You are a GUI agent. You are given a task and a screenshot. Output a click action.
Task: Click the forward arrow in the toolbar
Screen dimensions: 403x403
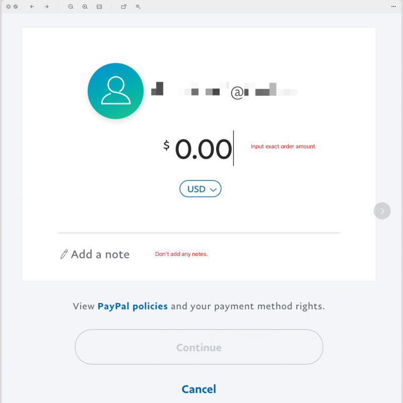click(46, 7)
